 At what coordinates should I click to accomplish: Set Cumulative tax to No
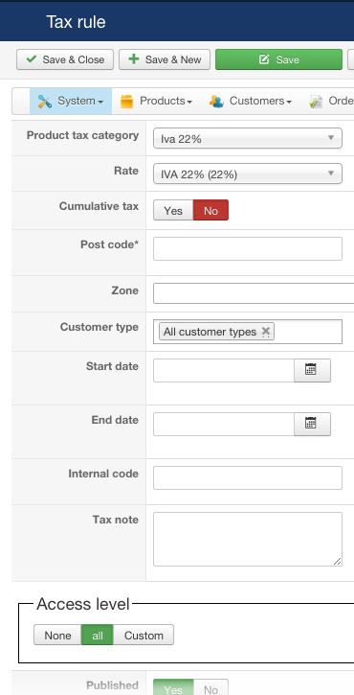click(210, 210)
